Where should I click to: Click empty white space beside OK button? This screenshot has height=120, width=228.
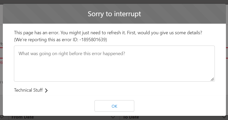pyautogui.click(x=168, y=106)
